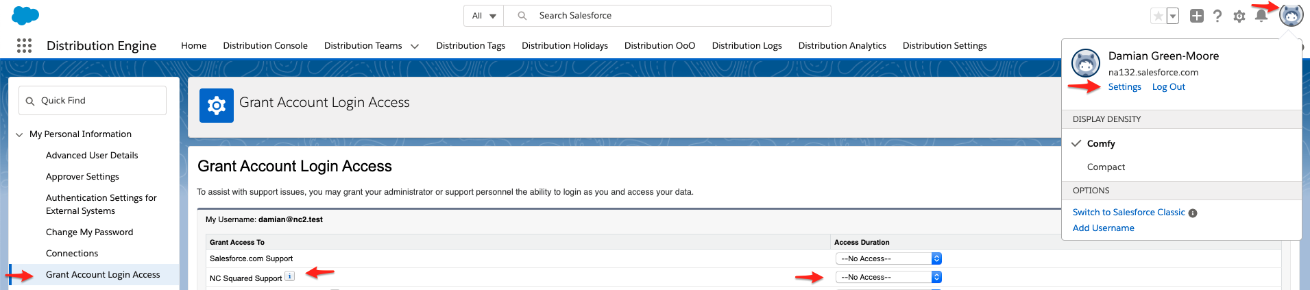Open the Home tab

(x=194, y=46)
